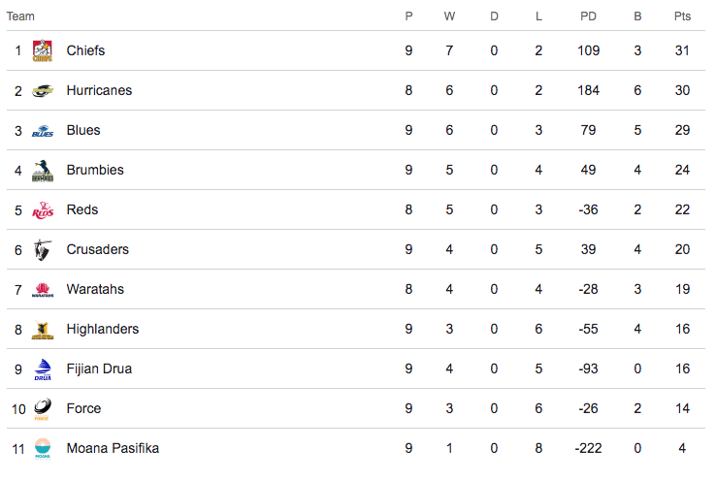Click the Team column header

point(20,16)
